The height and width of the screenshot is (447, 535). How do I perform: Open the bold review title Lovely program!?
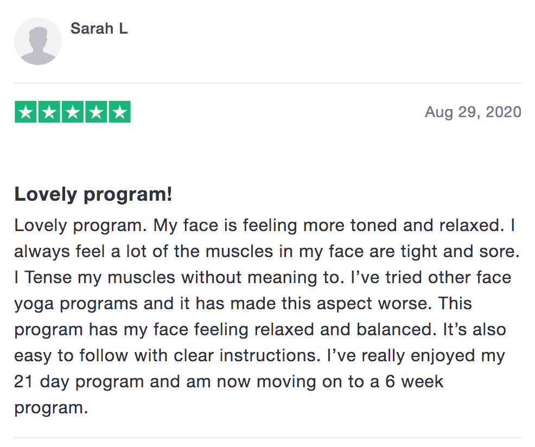(93, 195)
